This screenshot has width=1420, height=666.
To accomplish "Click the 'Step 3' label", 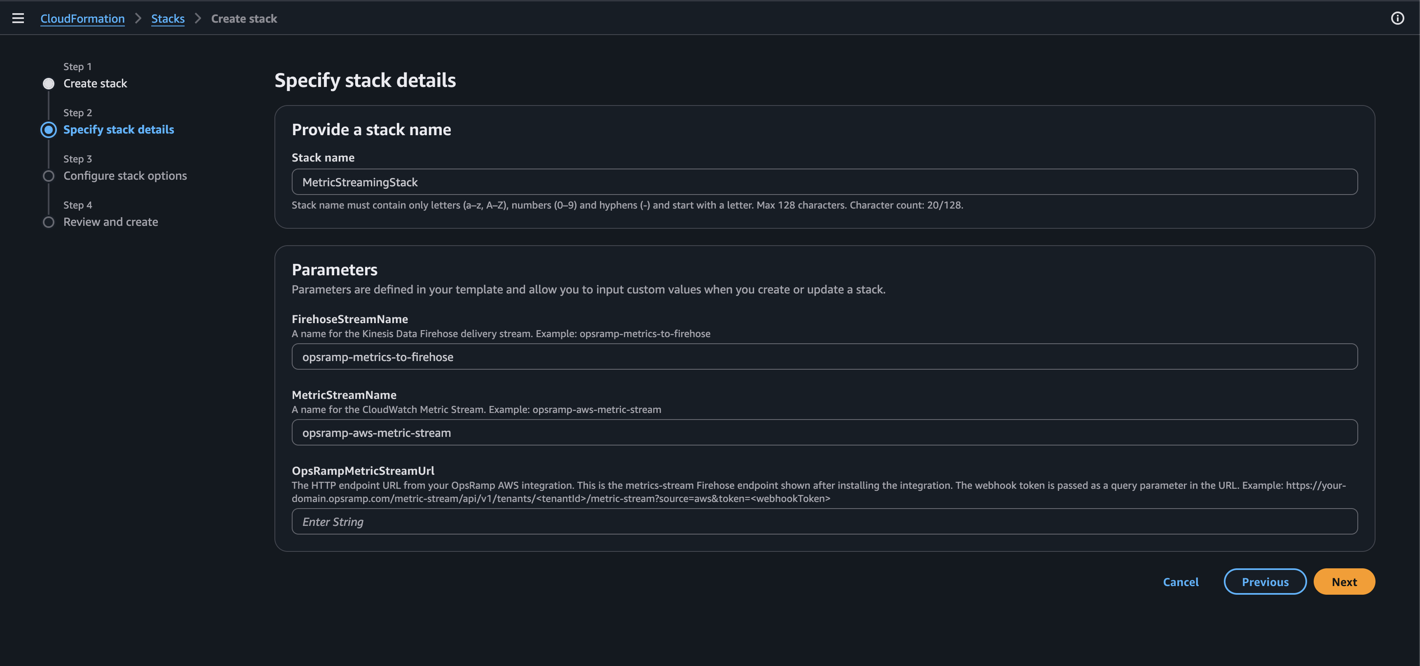I will pyautogui.click(x=78, y=159).
